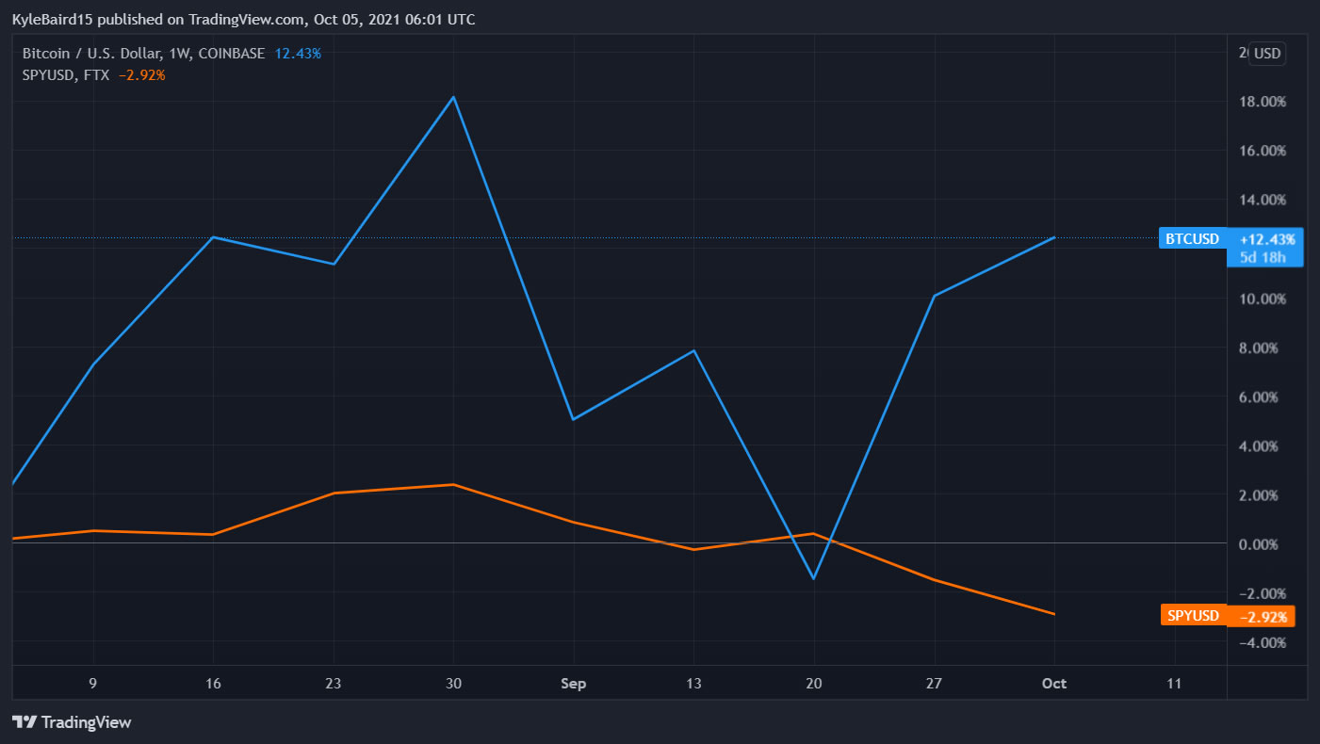Click the Sep label on time axis
The image size is (1320, 744).
(573, 684)
